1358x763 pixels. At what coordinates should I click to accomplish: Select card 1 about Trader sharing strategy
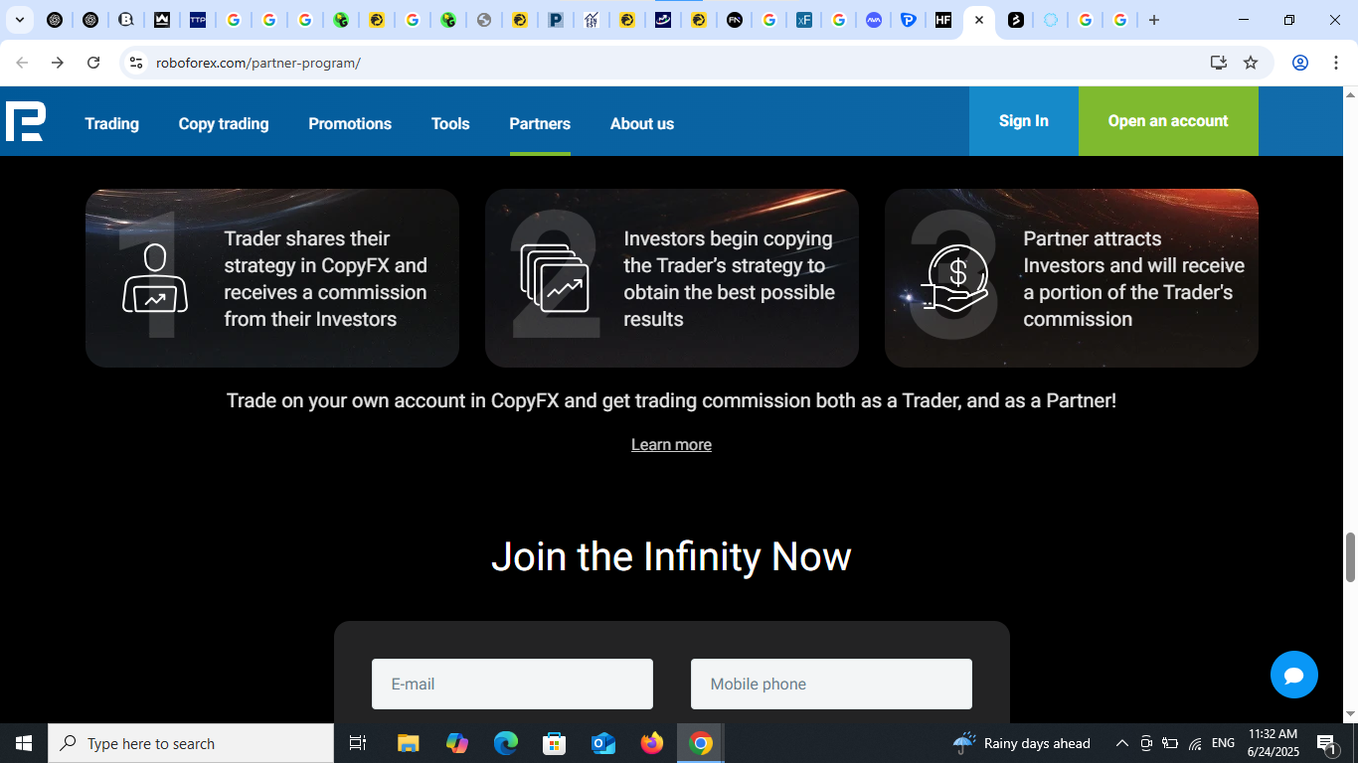coord(272,278)
